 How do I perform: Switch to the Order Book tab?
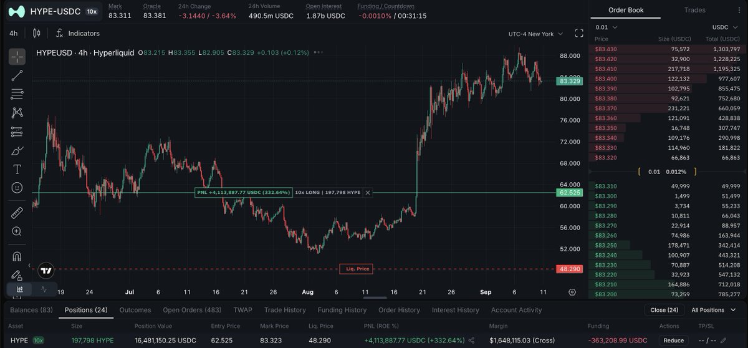click(626, 10)
